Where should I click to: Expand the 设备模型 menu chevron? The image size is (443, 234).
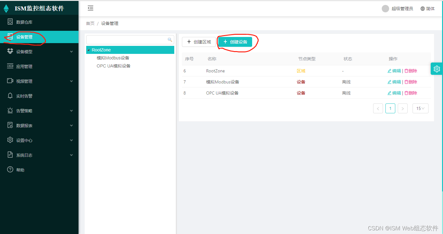[71, 52]
